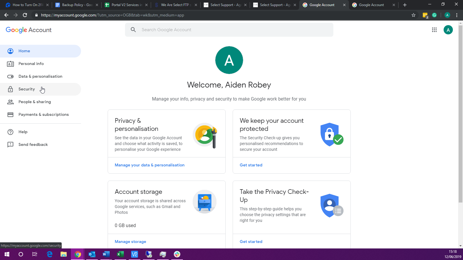
Task: Click the Personal info ID card icon
Action: tap(10, 64)
